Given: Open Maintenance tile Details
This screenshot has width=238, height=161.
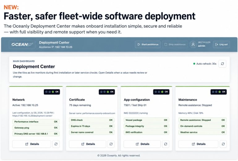Looking at the screenshot, I should pos(198,144).
